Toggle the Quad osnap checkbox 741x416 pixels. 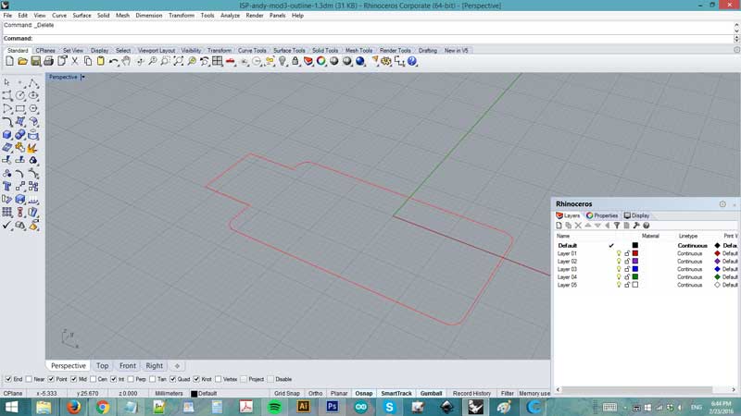click(x=173, y=379)
